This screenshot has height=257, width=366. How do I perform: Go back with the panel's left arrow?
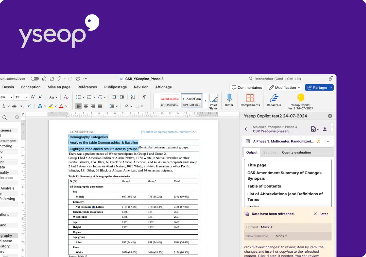click(246, 129)
